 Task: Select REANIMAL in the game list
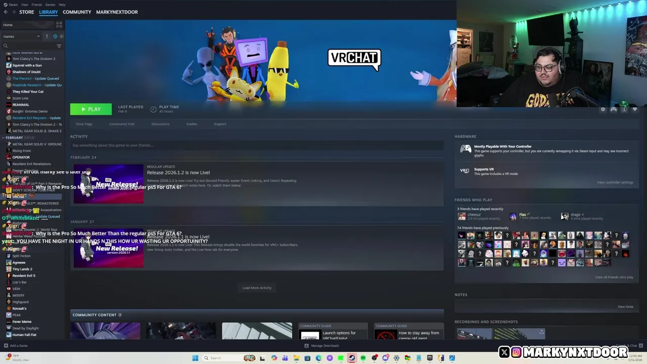coord(21,105)
